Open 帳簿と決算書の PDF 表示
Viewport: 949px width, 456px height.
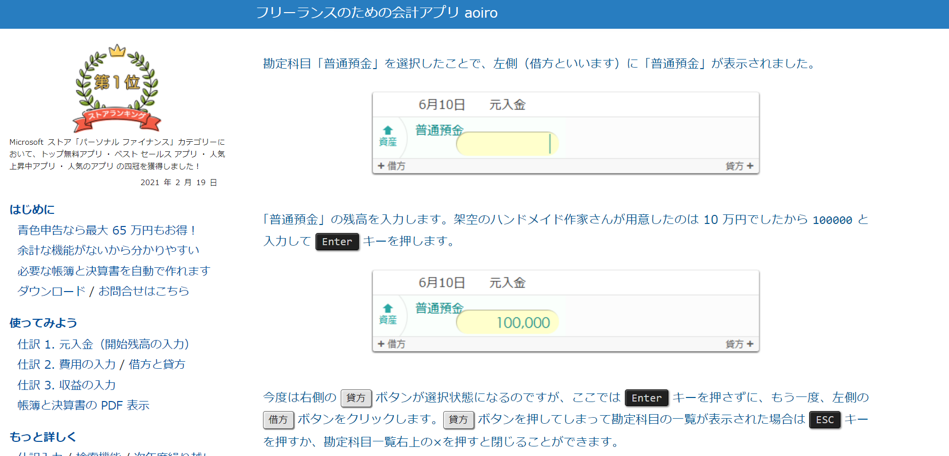(84, 405)
